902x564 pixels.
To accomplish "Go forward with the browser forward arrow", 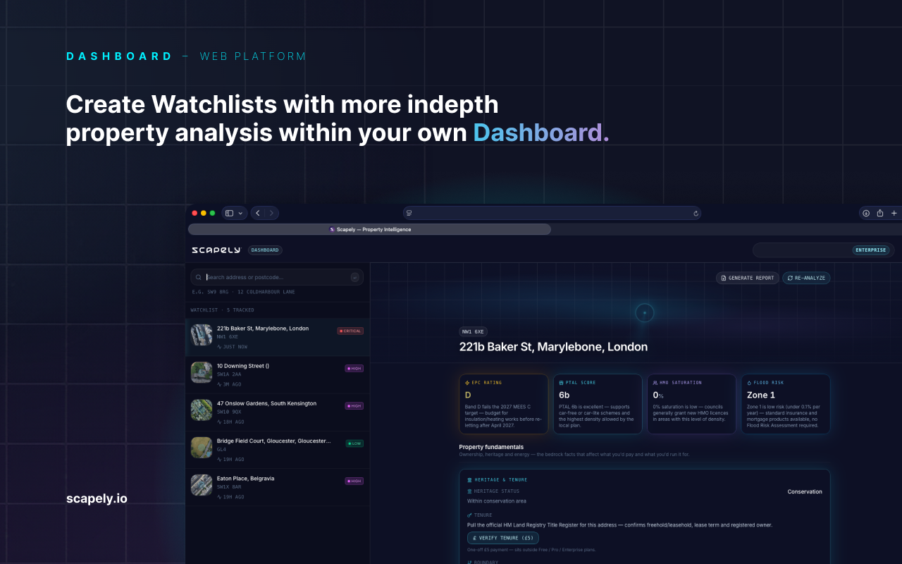I will coord(272,213).
